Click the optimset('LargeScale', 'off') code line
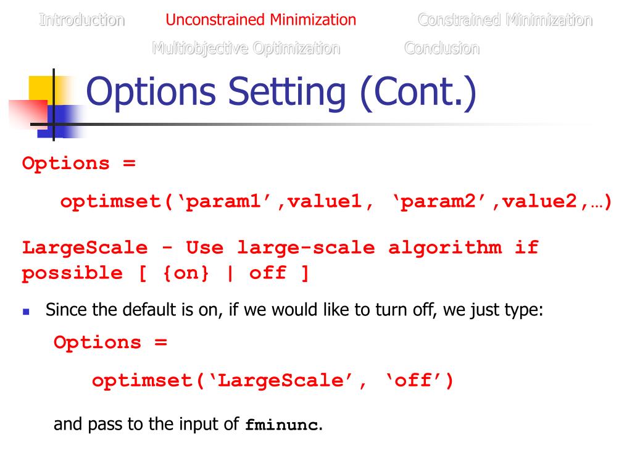 coord(273,381)
